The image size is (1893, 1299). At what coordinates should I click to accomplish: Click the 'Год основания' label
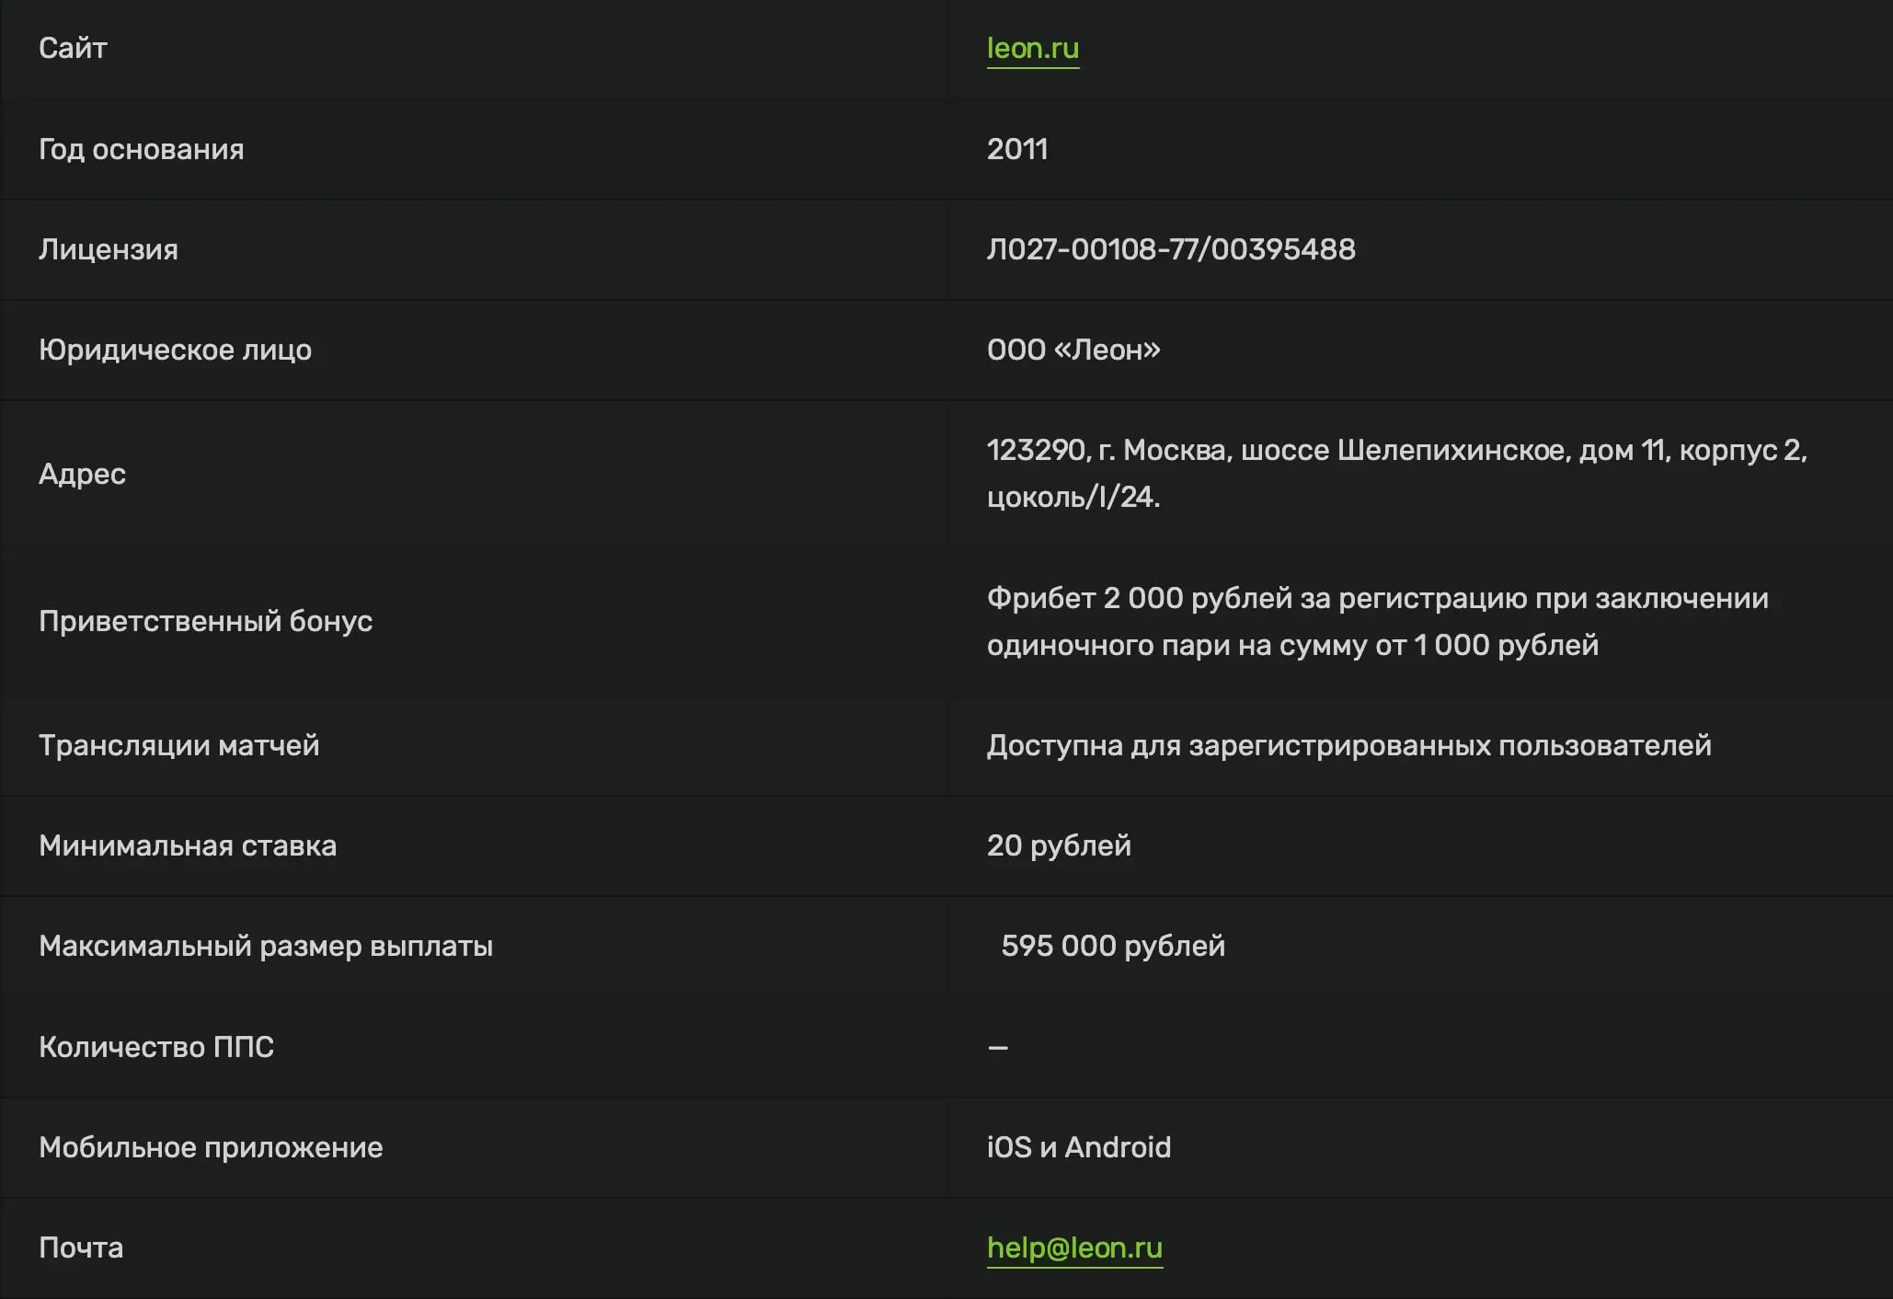coord(142,149)
